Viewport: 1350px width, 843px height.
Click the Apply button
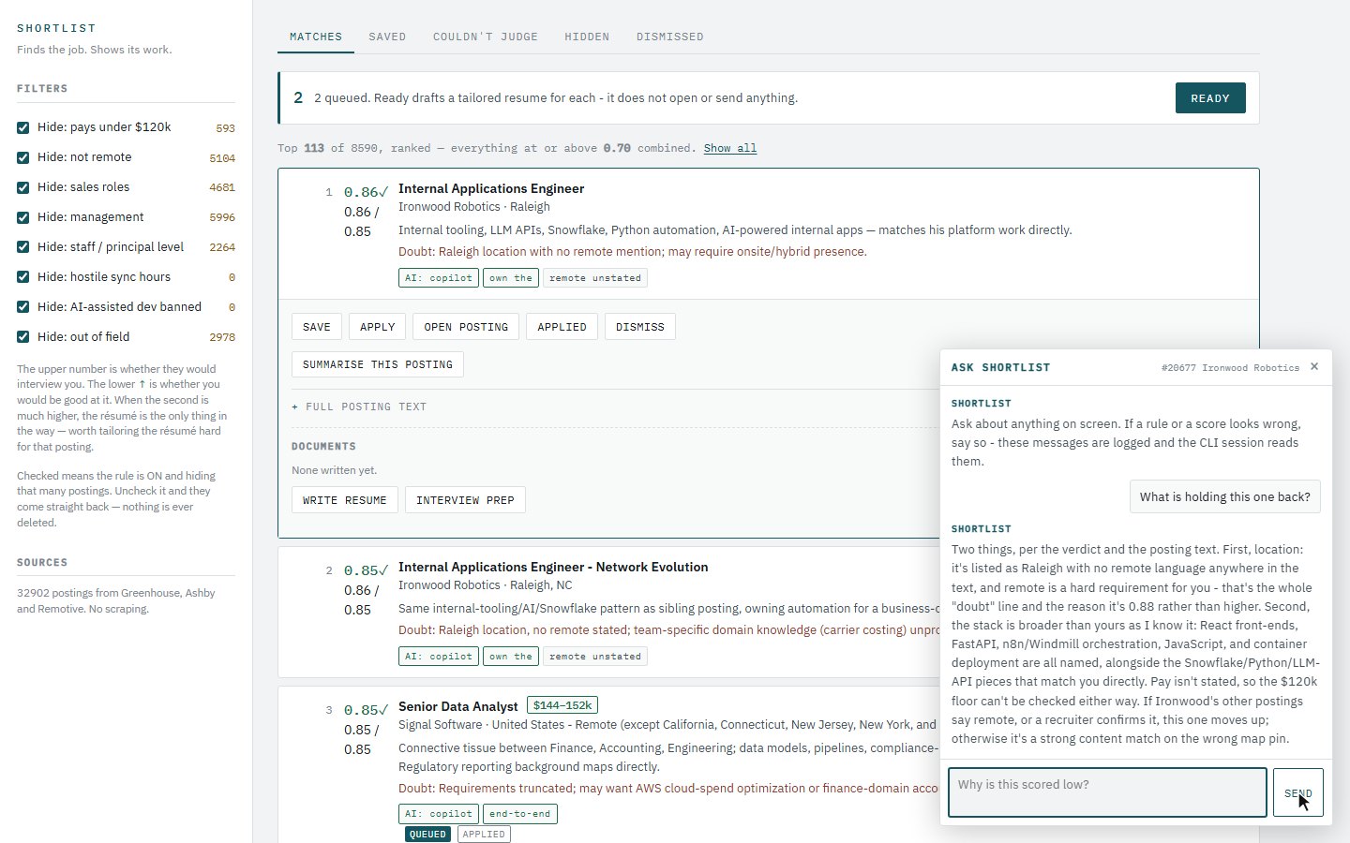tap(378, 327)
